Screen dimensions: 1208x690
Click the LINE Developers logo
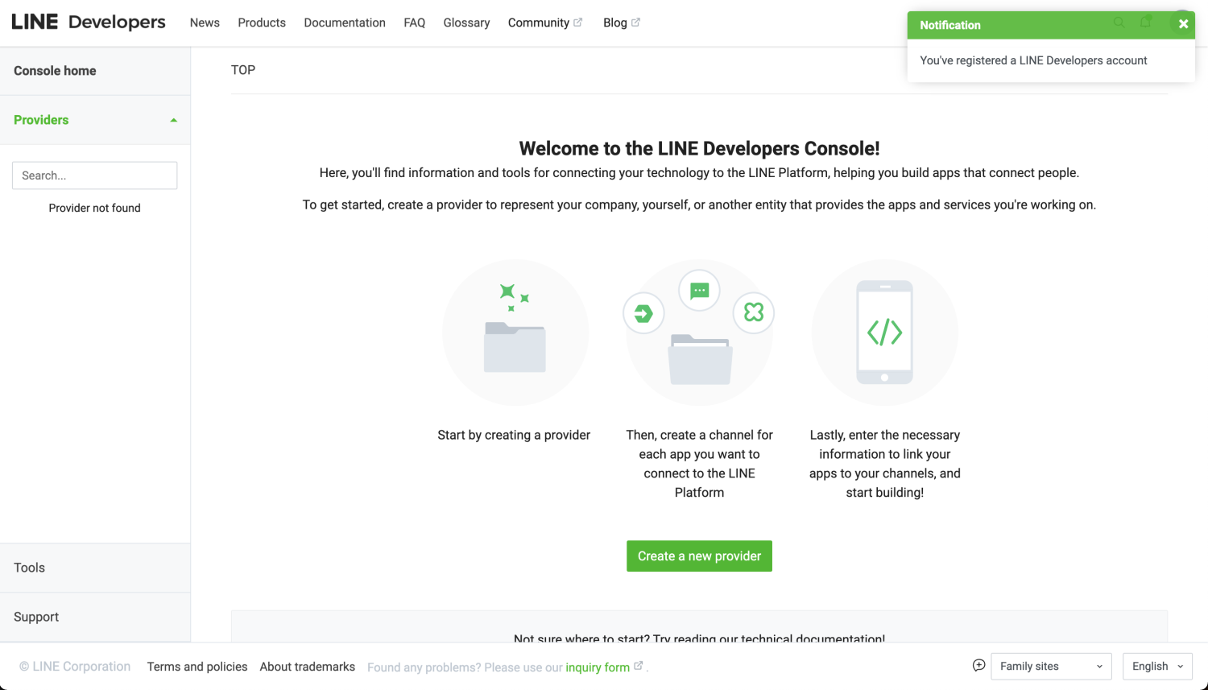(89, 22)
